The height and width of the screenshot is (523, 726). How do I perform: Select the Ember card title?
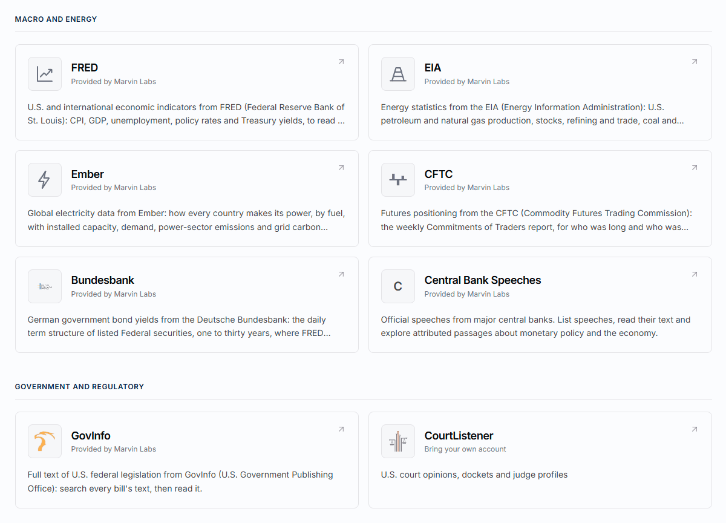88,174
